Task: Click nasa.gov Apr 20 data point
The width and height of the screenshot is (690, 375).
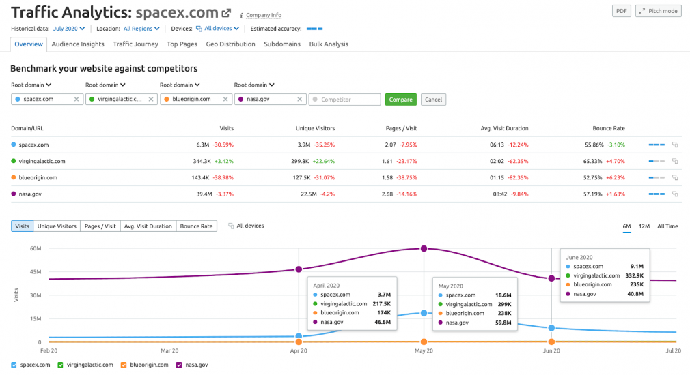Action: (x=299, y=269)
